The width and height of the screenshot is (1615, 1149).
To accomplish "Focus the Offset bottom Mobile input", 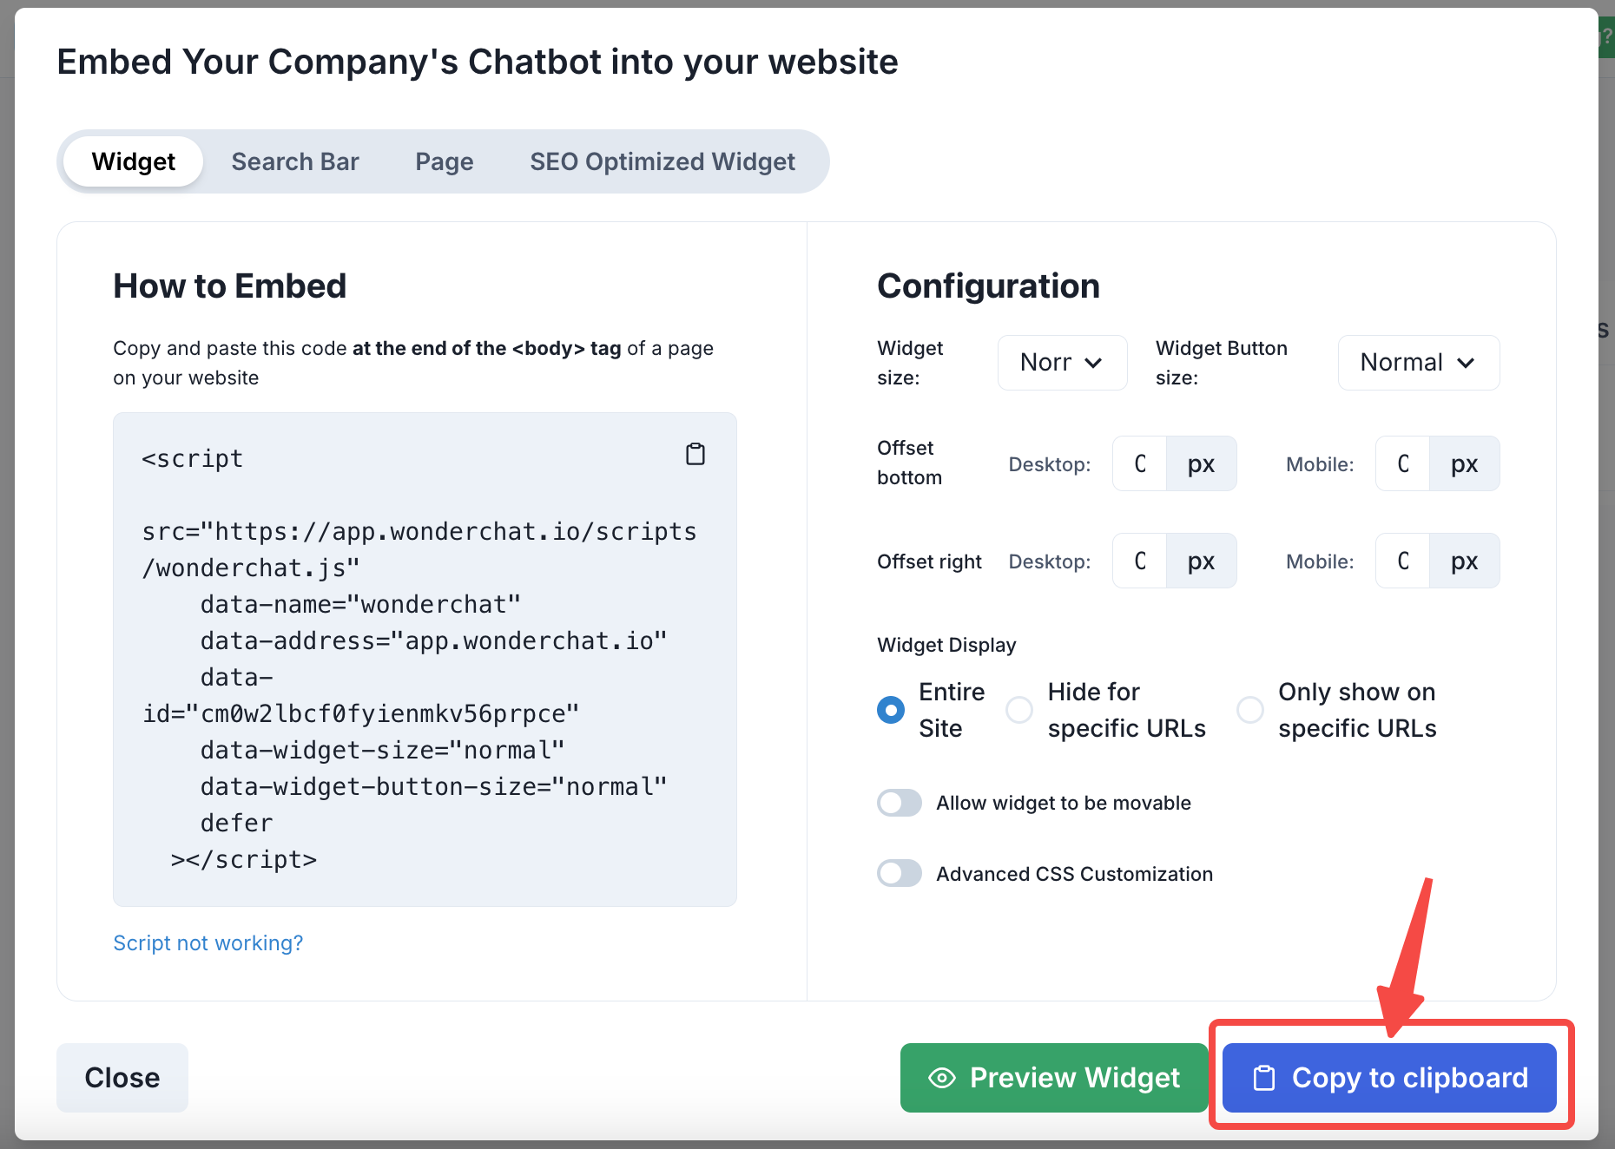I will point(1403,464).
